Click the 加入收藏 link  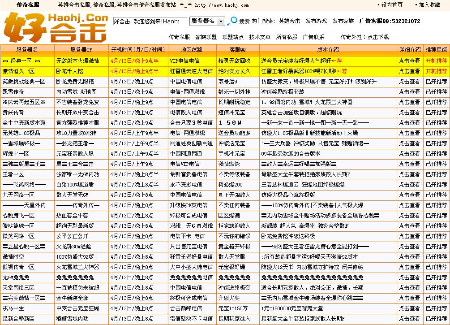(431, 4)
